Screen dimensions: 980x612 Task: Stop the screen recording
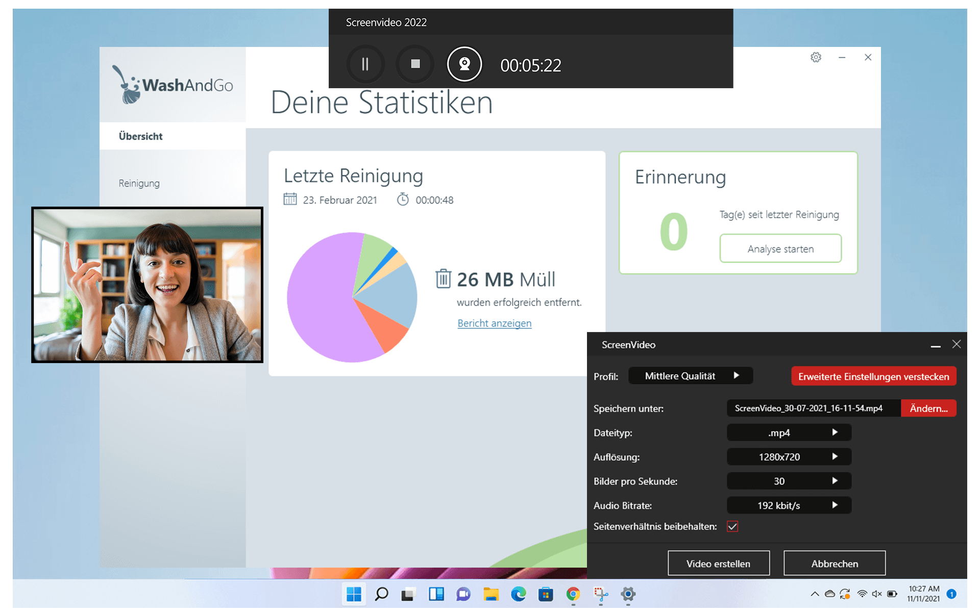(415, 64)
